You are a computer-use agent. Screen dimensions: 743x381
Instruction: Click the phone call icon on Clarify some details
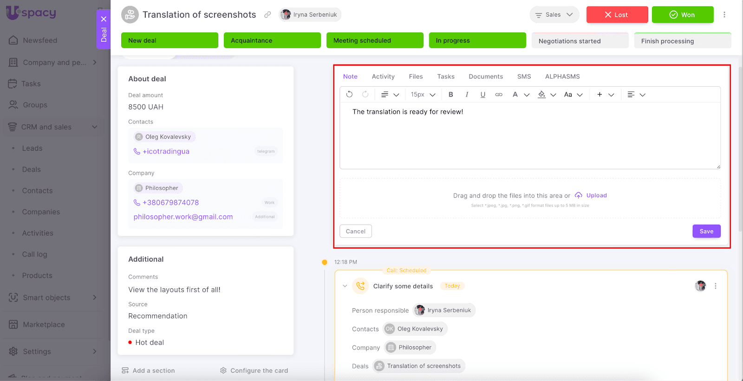(360, 286)
